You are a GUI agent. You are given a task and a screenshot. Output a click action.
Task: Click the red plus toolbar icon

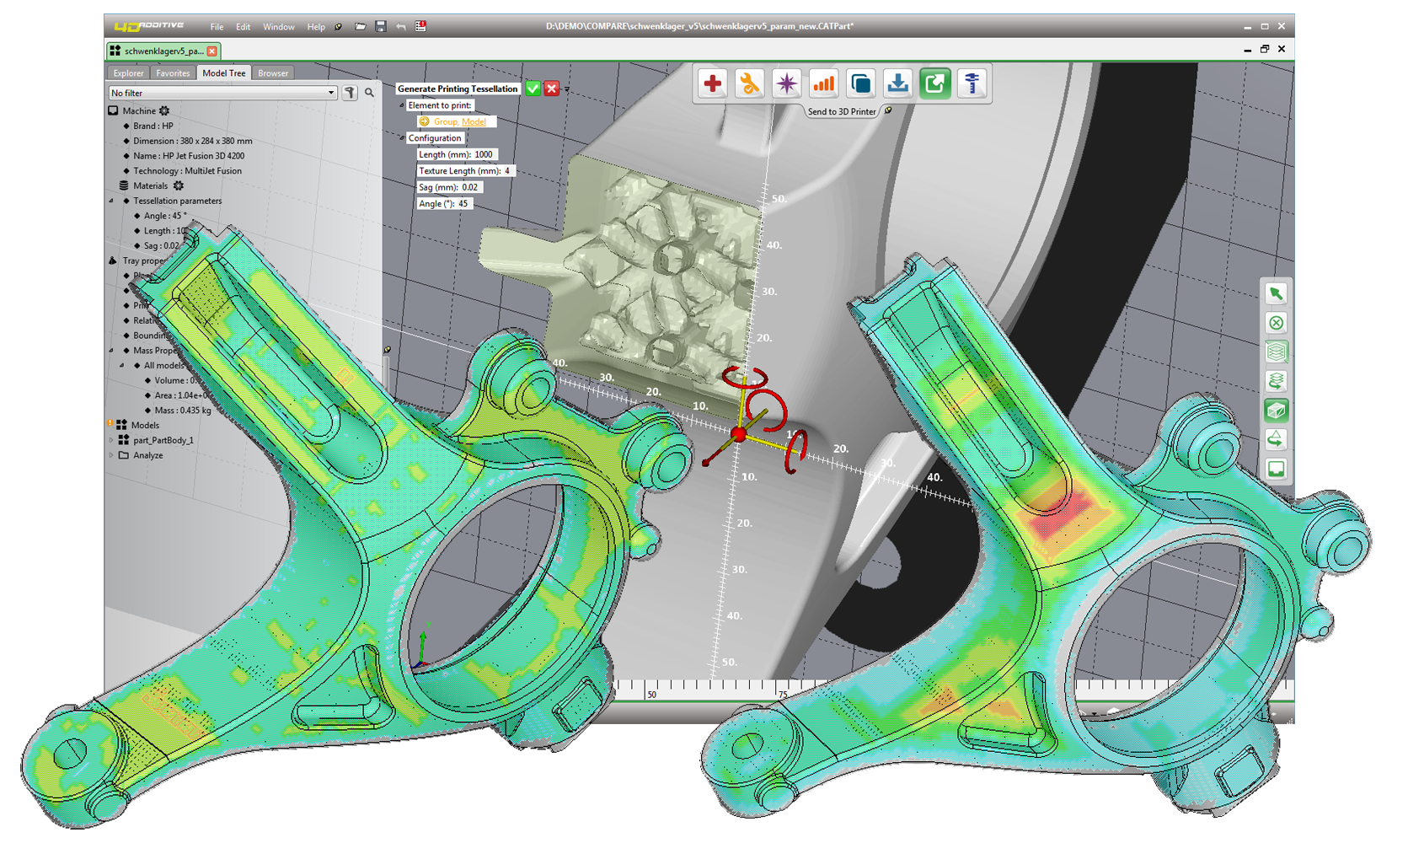click(713, 83)
